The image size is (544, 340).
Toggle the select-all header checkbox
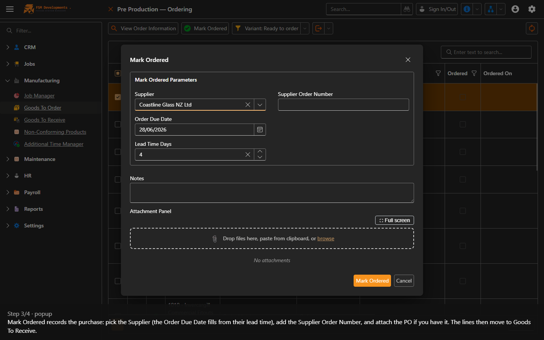click(x=118, y=73)
